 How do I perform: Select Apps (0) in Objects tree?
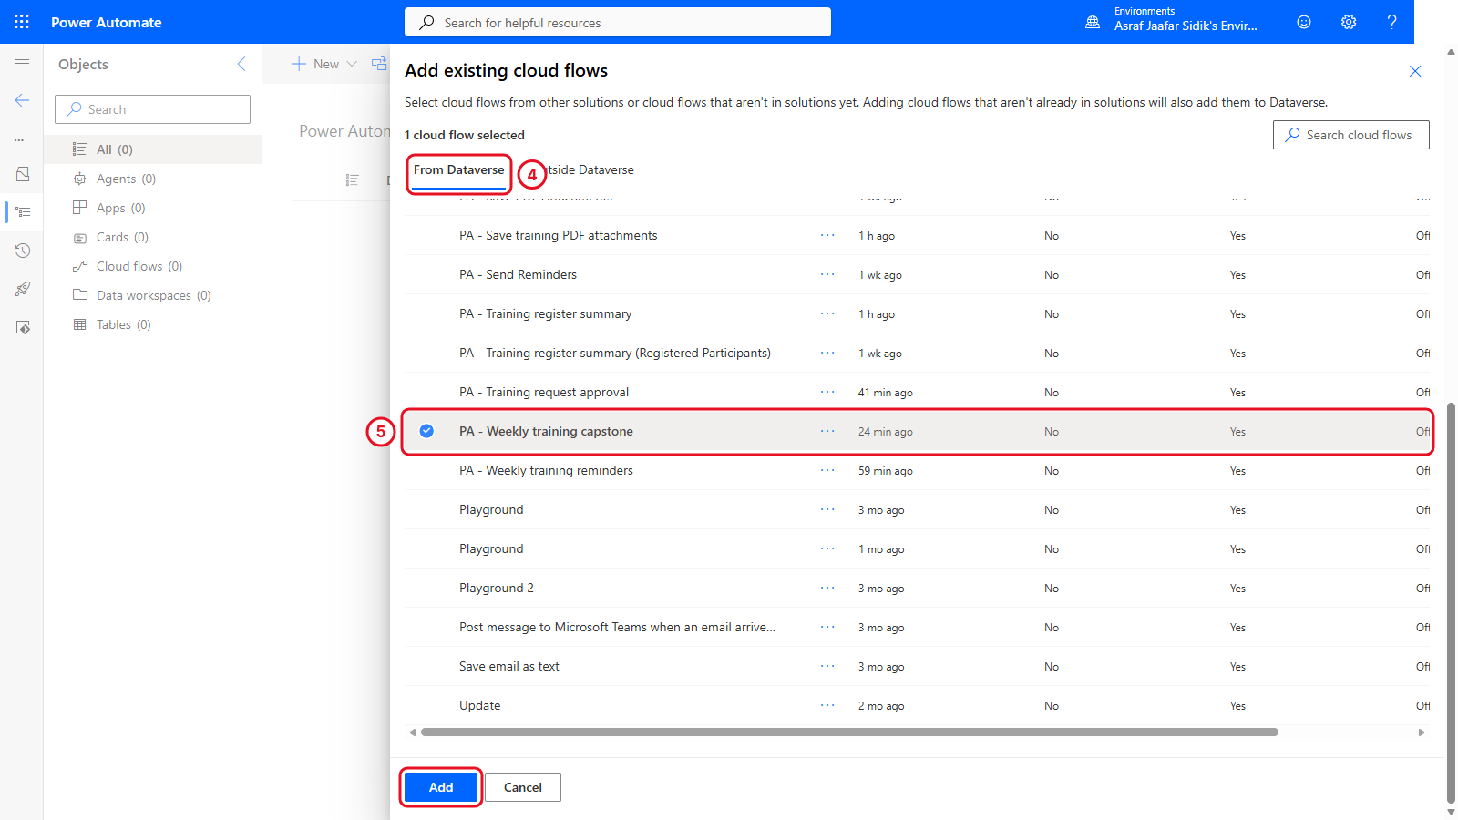tap(152, 208)
